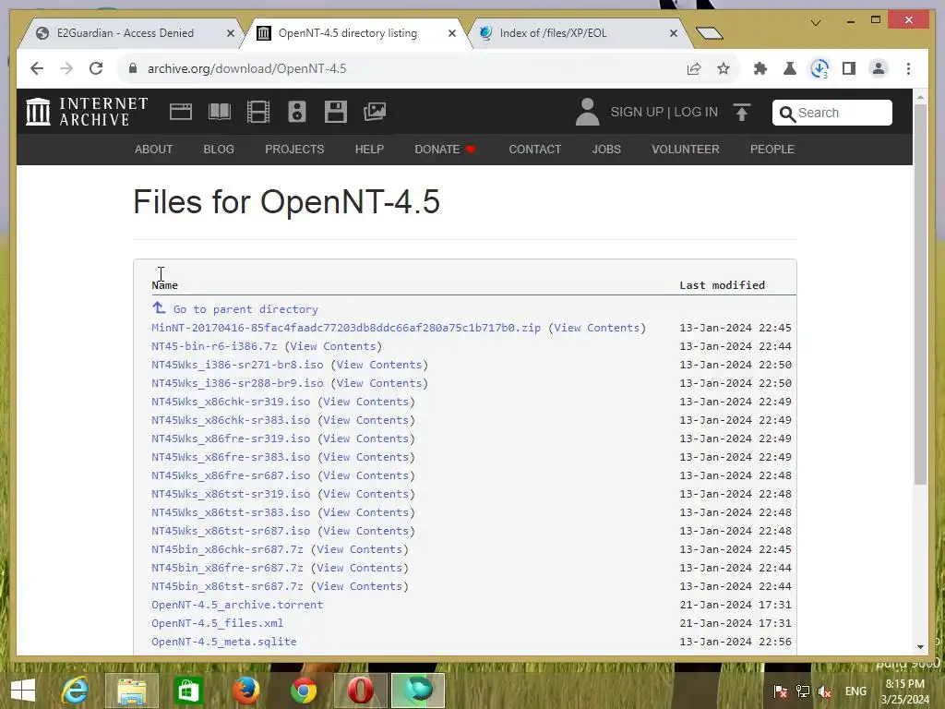Share this page via address bar icon
The width and height of the screenshot is (945, 709).
click(x=694, y=68)
